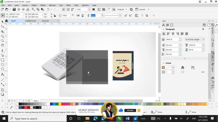This screenshot has height=122, width=218.
Task: Click the Undo arrow icon
Action: [x=48, y=9]
